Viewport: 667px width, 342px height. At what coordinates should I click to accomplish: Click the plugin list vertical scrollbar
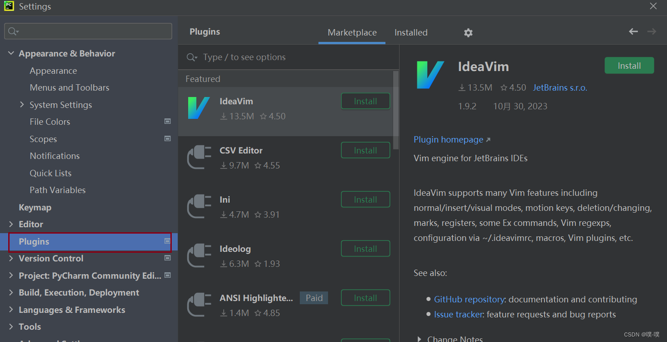coord(396,110)
